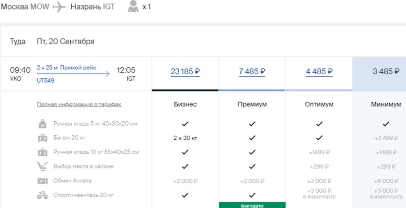Add baggage for +2 499 ₽ in Minimum
Screen dimensions: 406x208
(386, 138)
